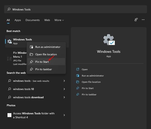
Task: Click the Windows Tools gear icon in Best match
Action: pos(10,41)
